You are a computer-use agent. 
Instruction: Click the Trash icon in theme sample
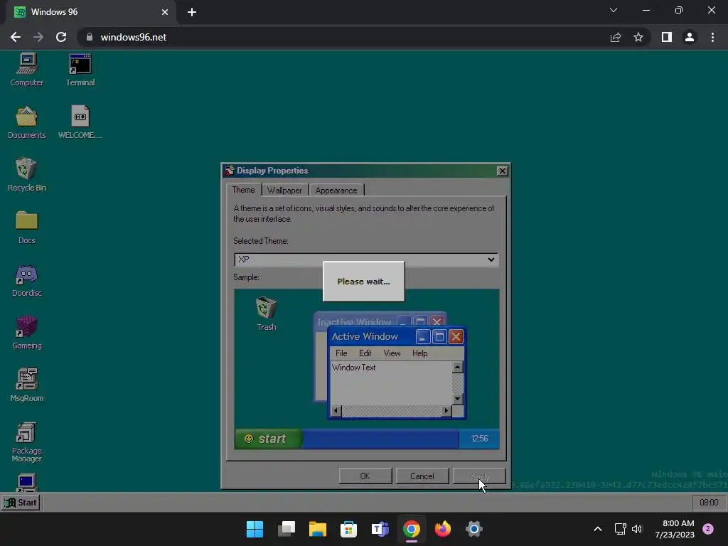click(267, 314)
